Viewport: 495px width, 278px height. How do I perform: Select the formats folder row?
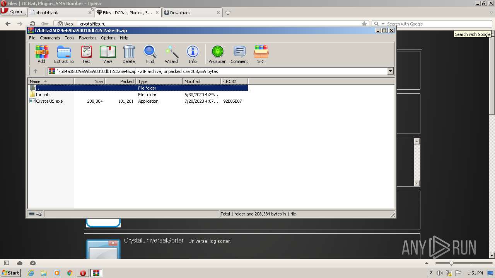138,95
